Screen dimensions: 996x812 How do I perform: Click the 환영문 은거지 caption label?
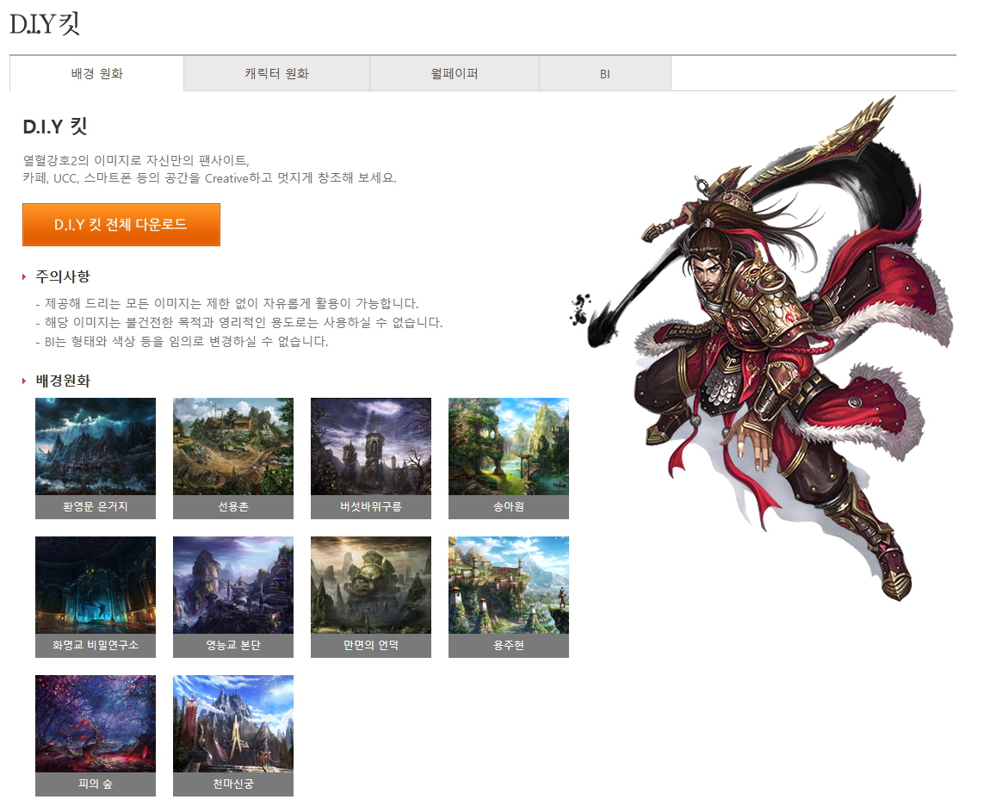click(96, 507)
